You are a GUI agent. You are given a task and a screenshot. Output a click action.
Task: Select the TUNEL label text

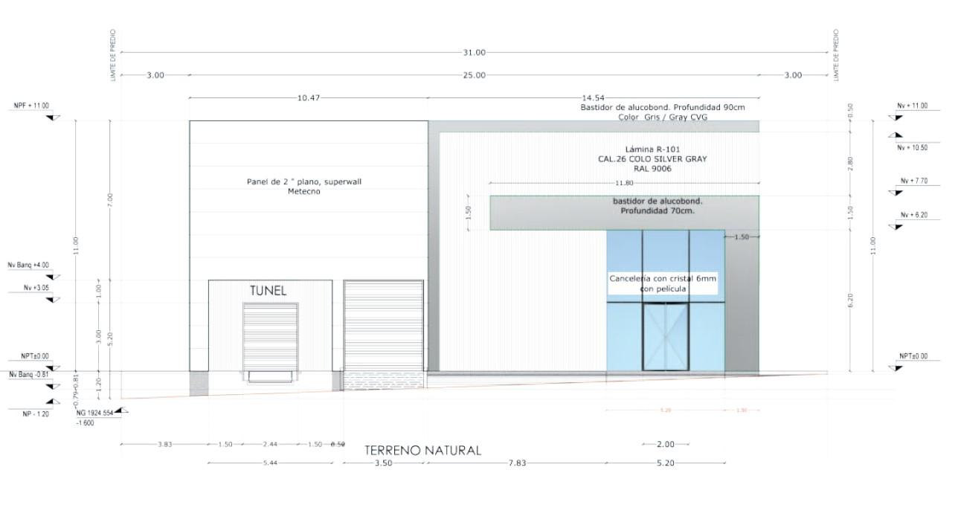[x=268, y=291]
